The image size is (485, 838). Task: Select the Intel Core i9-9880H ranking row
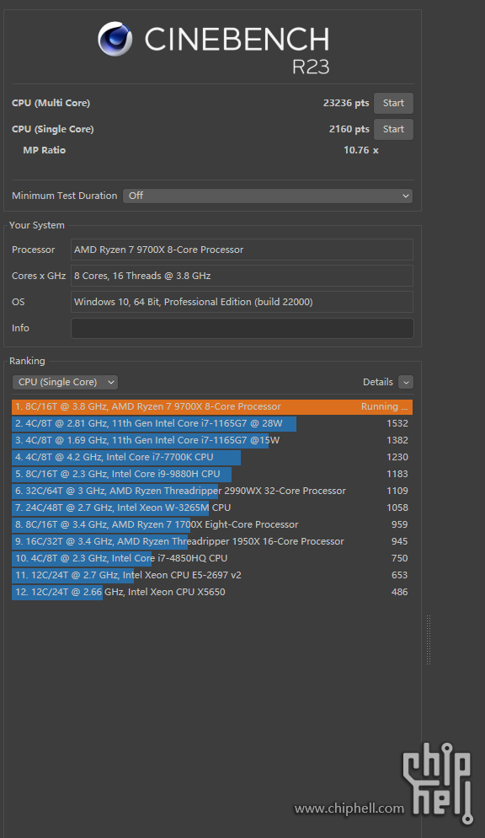212,474
